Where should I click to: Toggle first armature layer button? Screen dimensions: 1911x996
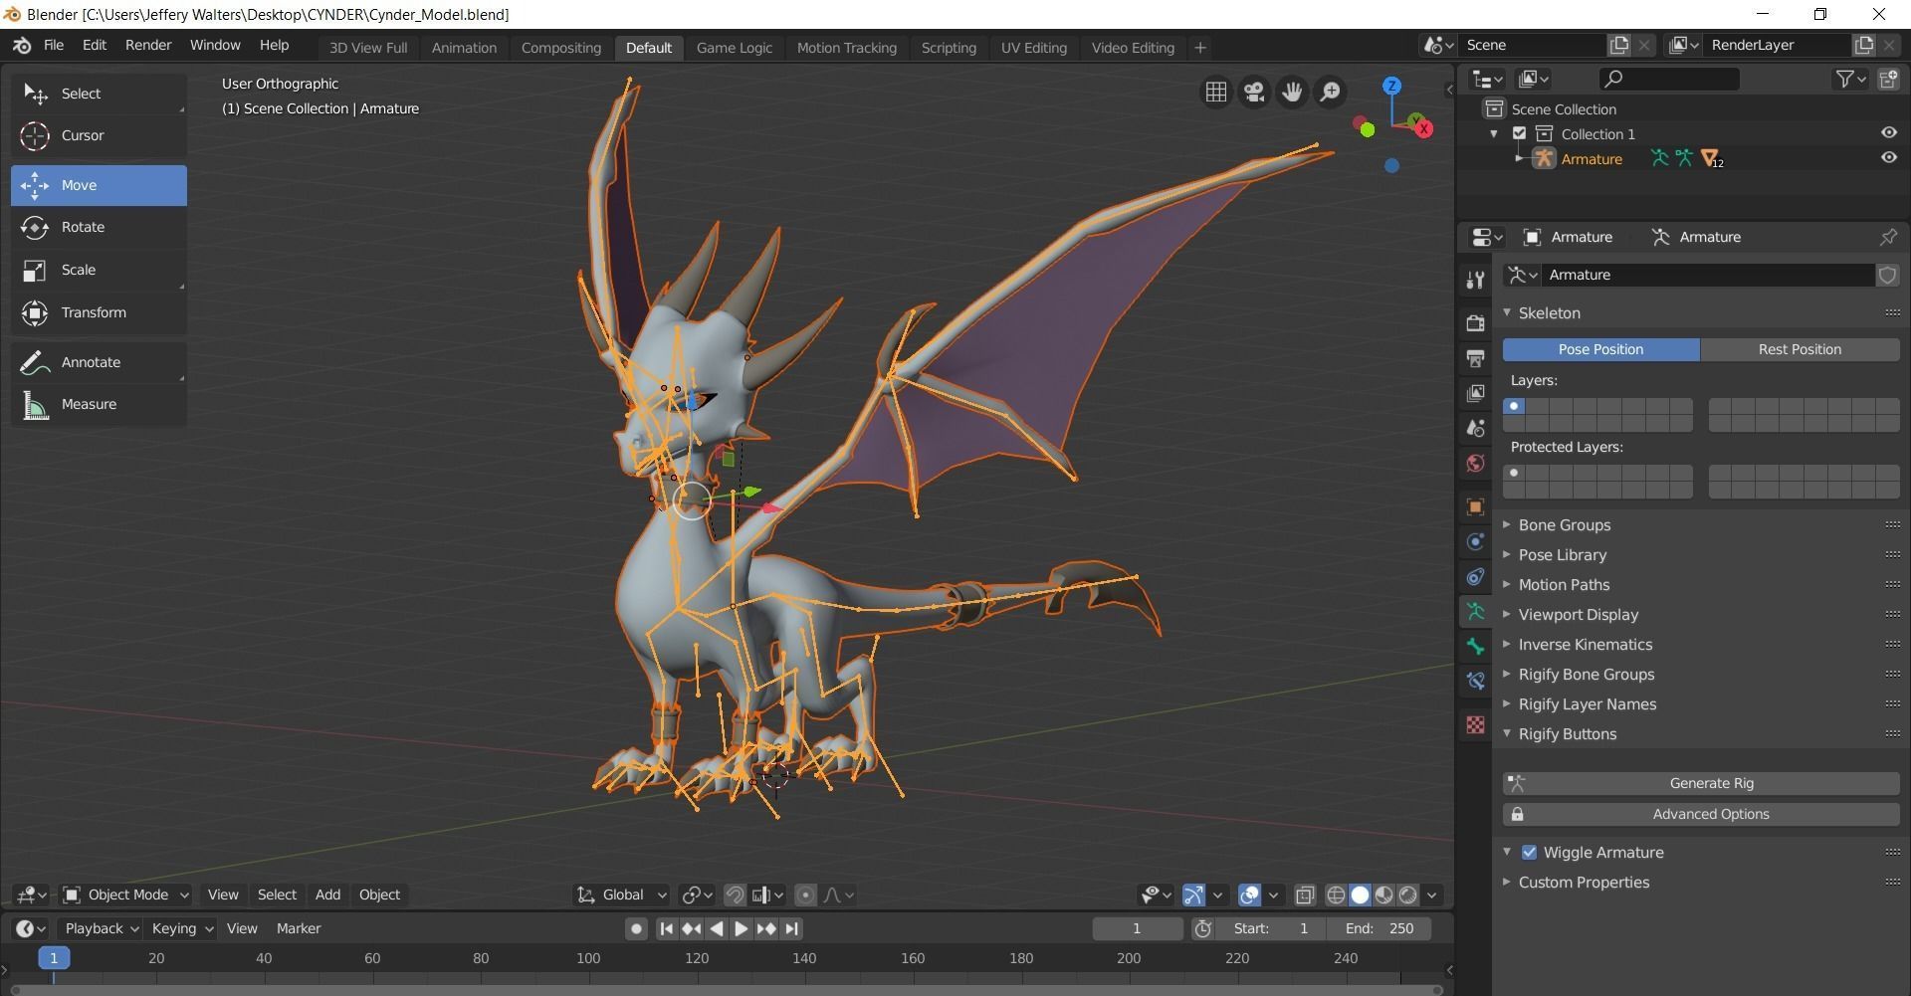1514,406
